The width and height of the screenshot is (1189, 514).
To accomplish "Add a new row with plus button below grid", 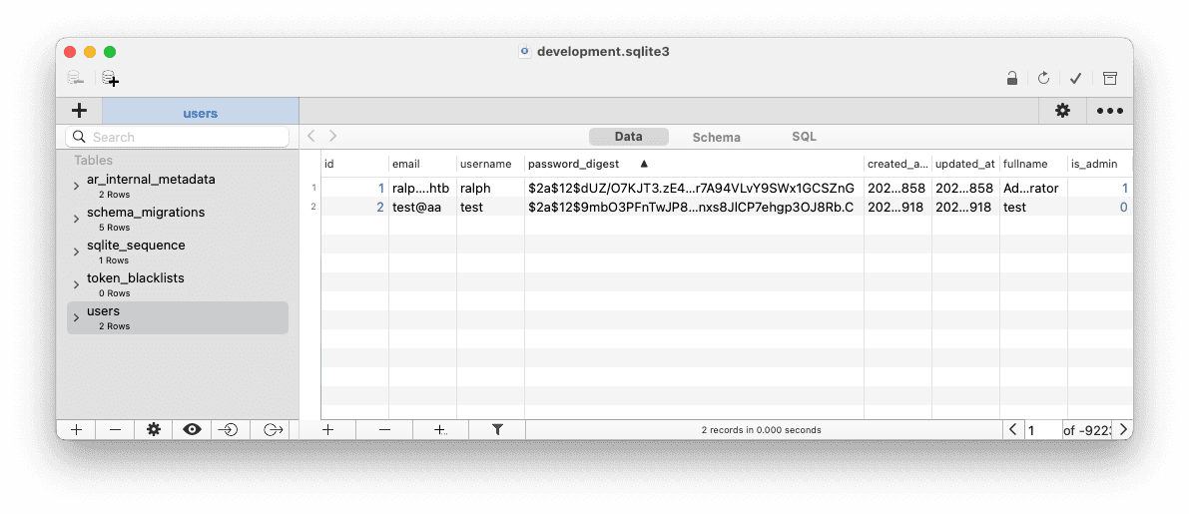I will coord(327,430).
